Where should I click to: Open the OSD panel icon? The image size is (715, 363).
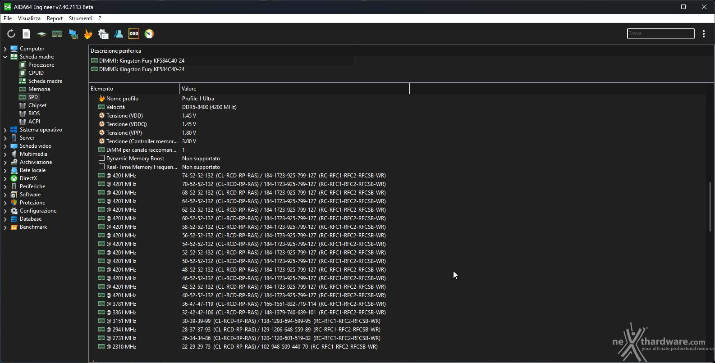click(134, 34)
